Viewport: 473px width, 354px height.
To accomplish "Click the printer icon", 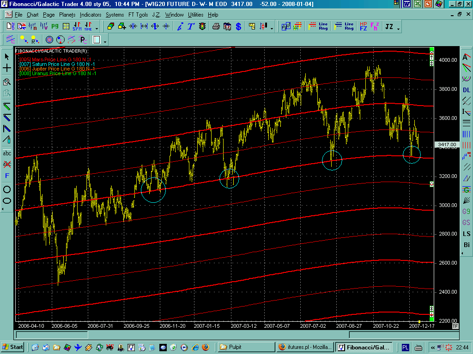I will [x=216, y=26].
